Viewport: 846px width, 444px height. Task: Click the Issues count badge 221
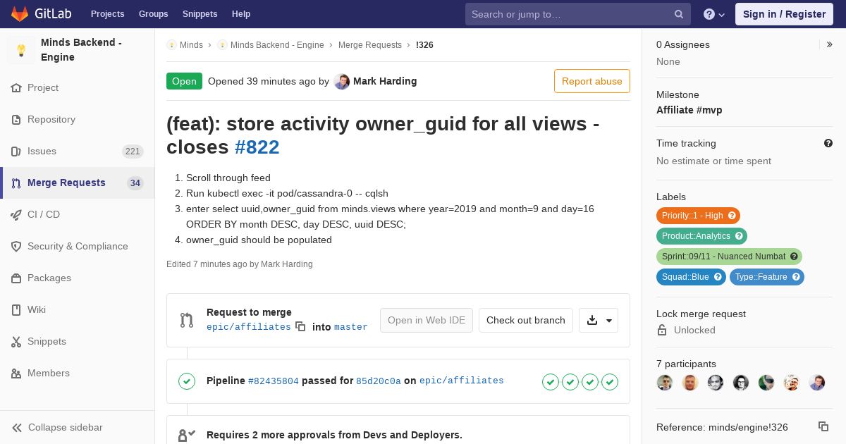click(x=133, y=152)
